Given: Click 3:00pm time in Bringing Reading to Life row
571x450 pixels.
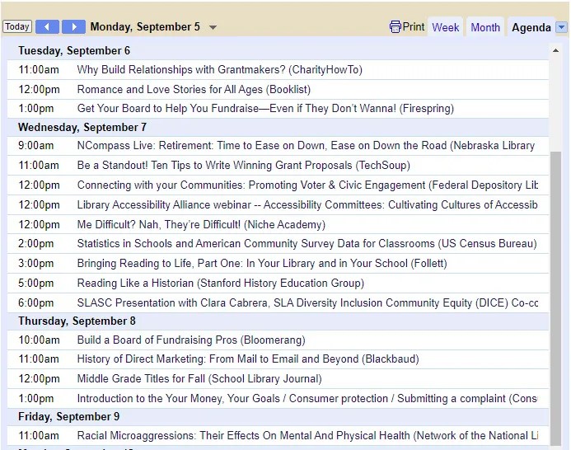Looking at the screenshot, I should (x=35, y=263).
